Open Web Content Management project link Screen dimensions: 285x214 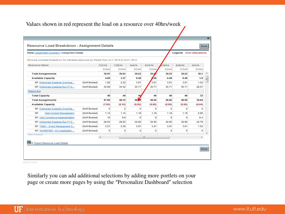click(60, 113)
